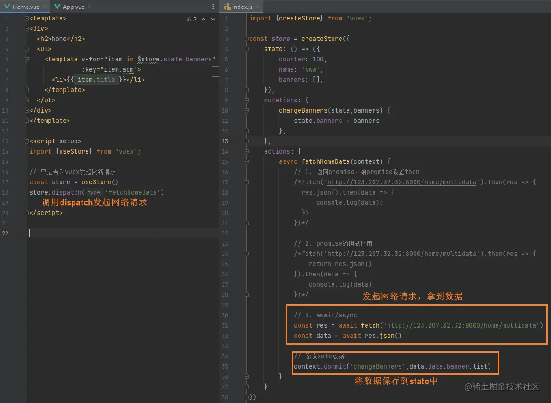Image resolution: width=551 pixels, height=403 pixels.
Task: Click return res.json() on line 25
Action: coord(340,264)
